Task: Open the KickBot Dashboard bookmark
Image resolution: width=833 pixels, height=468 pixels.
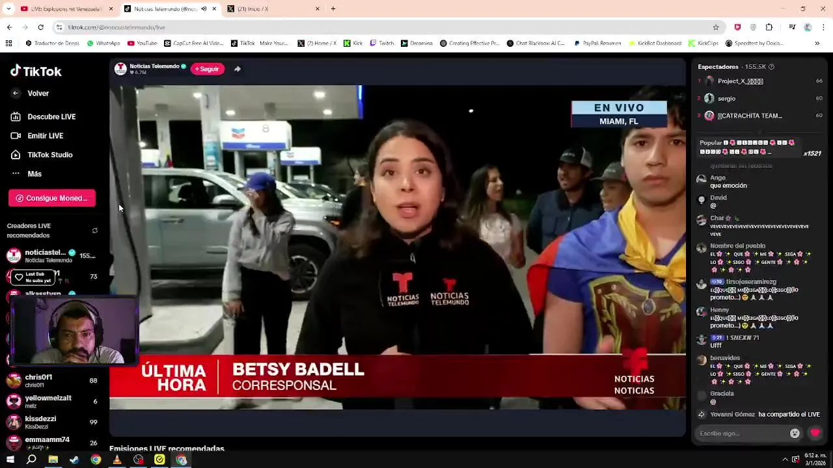Action: pos(655,44)
